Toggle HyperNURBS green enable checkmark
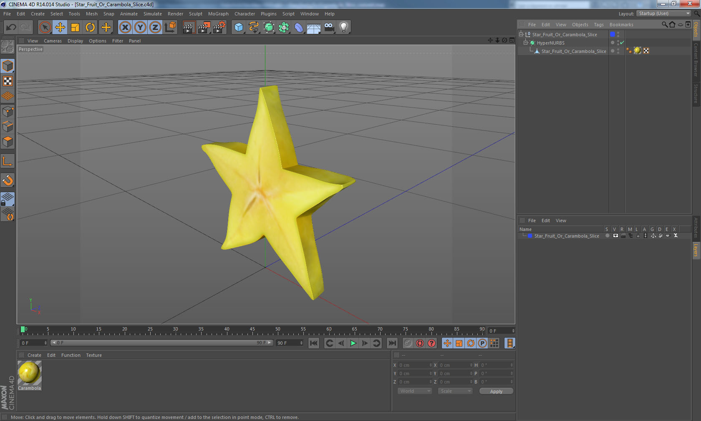 (622, 43)
